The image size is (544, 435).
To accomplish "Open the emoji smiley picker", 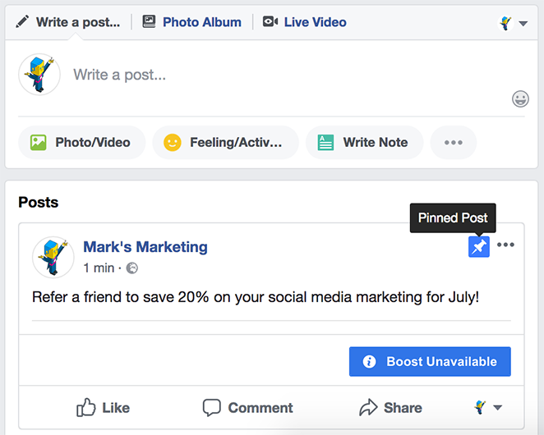I will (520, 99).
